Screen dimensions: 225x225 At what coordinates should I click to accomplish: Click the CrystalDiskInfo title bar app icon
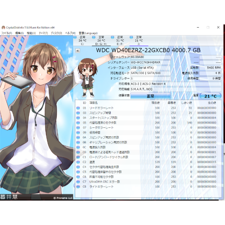tap(3, 27)
